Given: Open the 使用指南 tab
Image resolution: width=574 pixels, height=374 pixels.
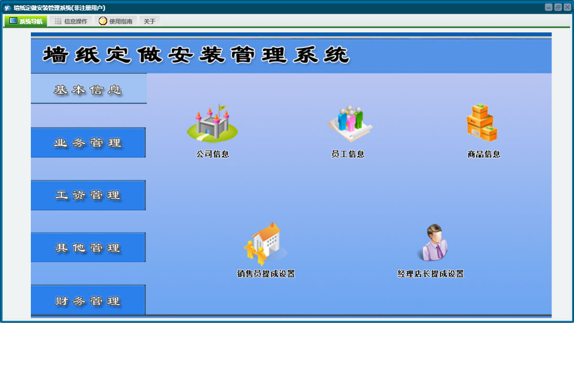Looking at the screenshot, I should (x=116, y=21).
